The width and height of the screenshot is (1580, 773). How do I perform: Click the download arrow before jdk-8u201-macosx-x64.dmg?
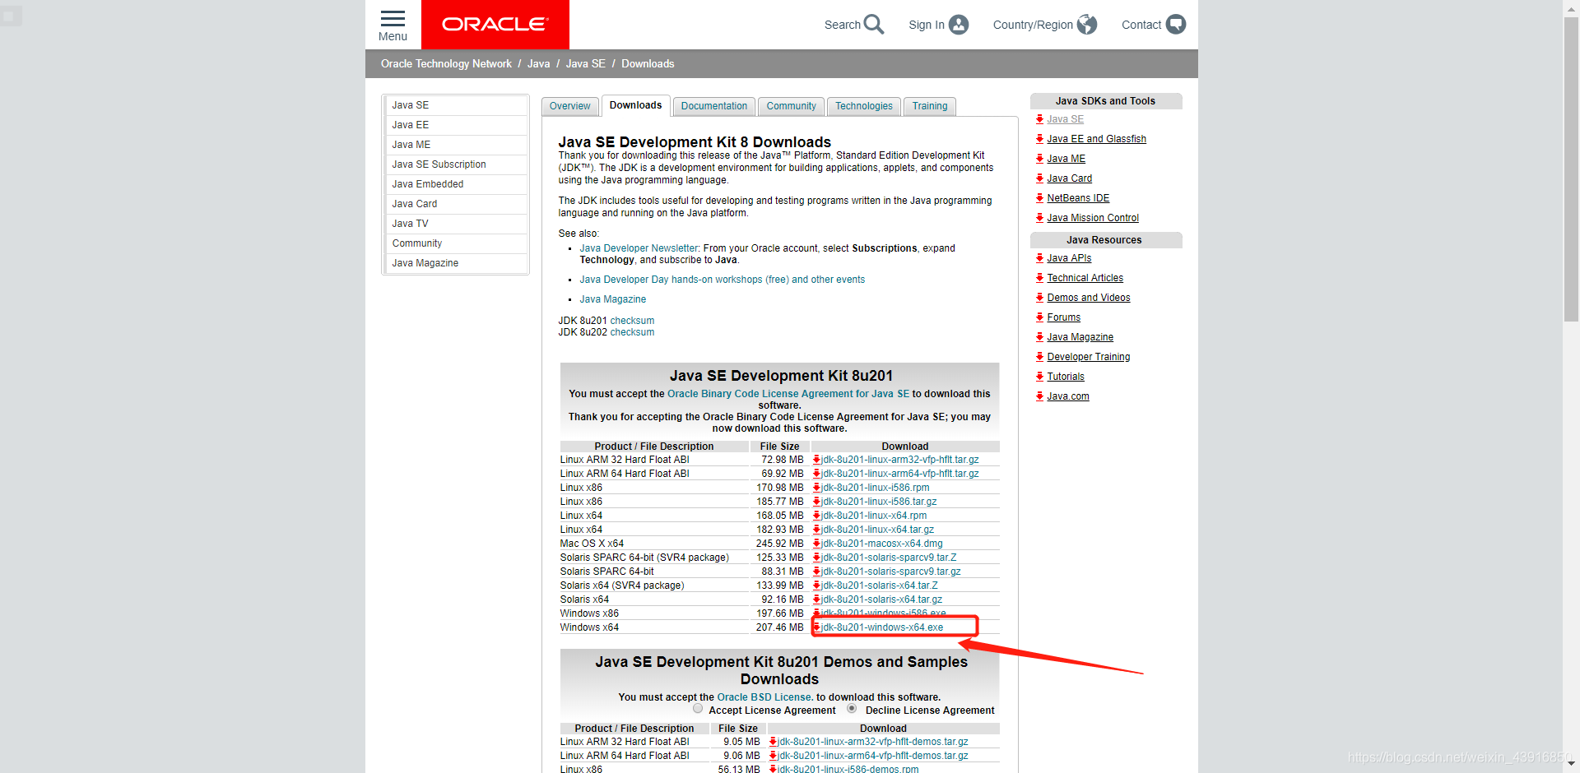pos(815,543)
